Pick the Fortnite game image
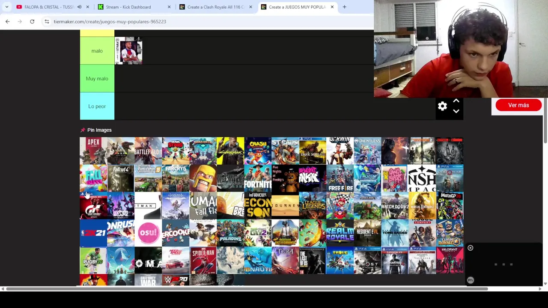The width and height of the screenshot is (548, 308). [x=258, y=178]
